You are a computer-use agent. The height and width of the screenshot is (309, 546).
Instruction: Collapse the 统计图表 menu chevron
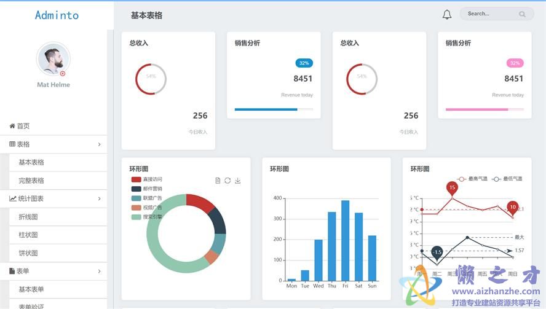click(99, 198)
